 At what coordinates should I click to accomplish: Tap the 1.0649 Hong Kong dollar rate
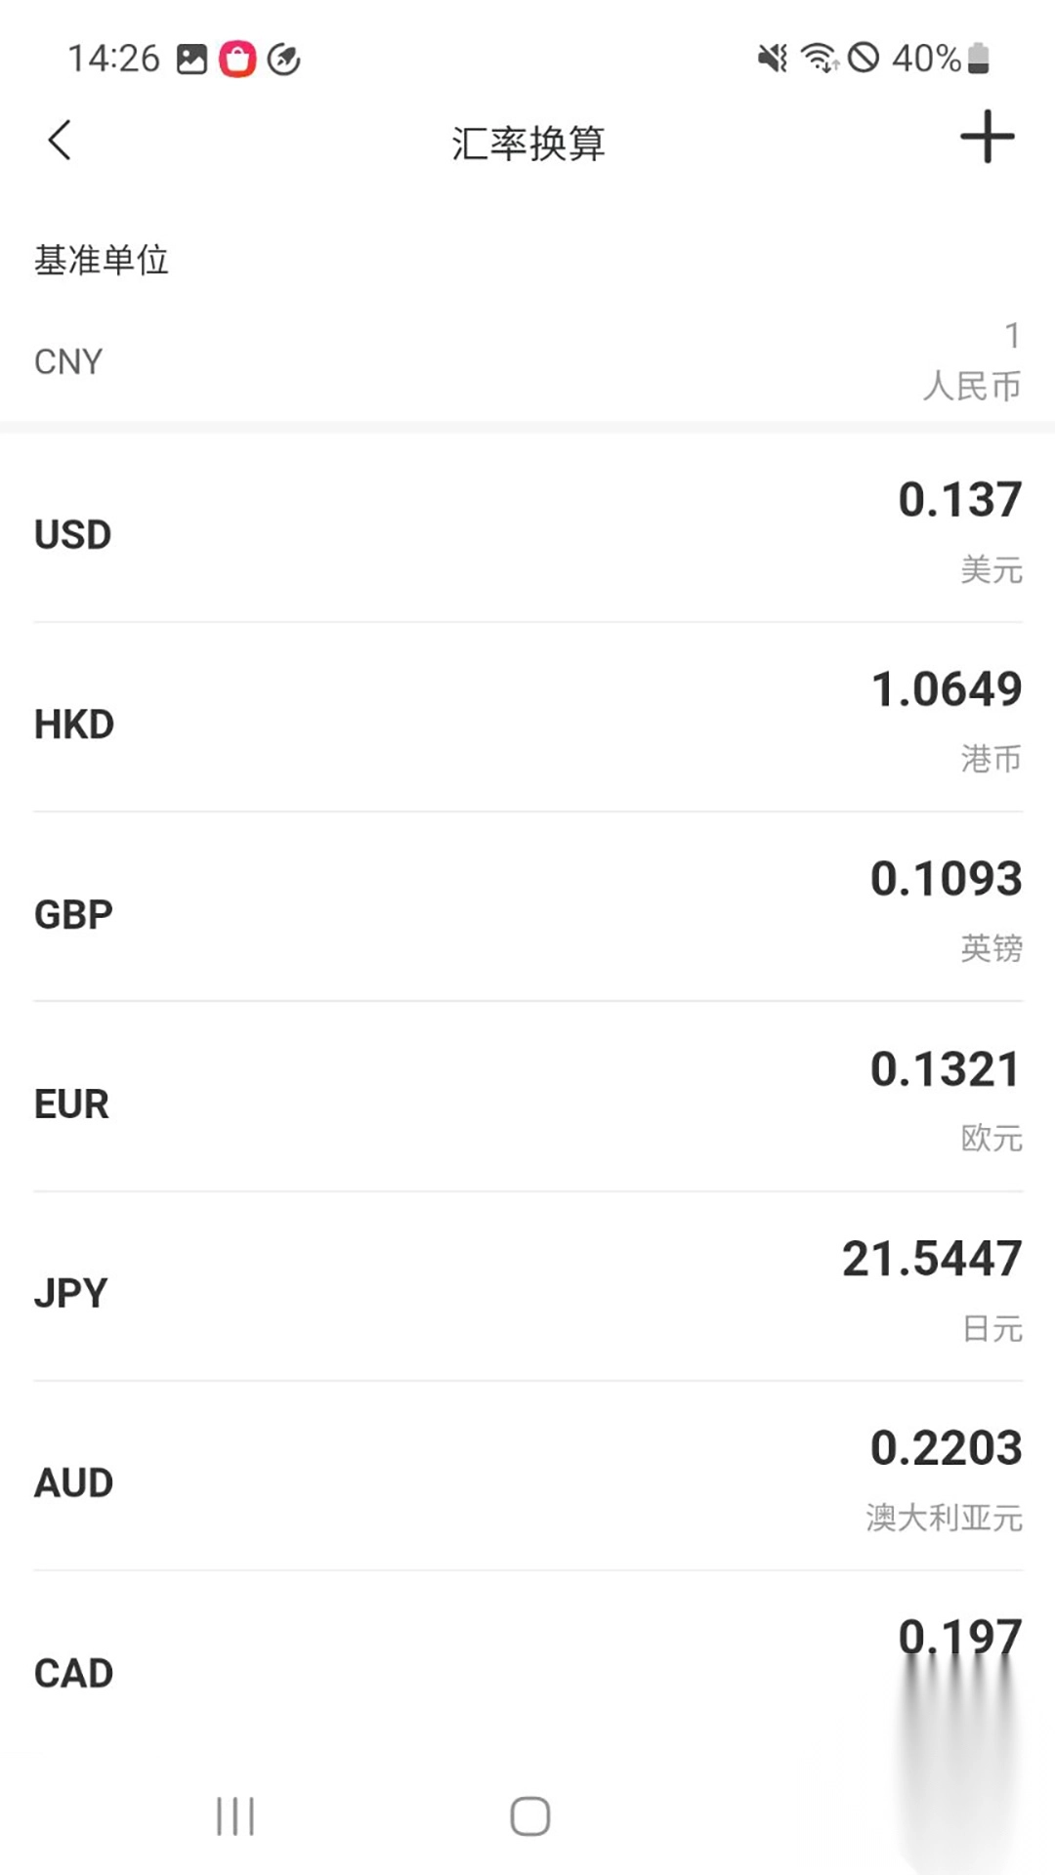click(x=946, y=689)
